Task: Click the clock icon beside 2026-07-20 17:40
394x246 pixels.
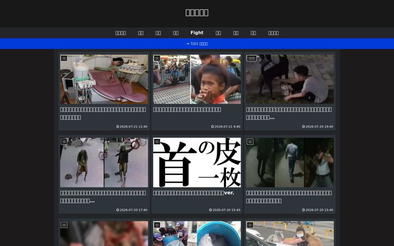Action: pos(118,210)
